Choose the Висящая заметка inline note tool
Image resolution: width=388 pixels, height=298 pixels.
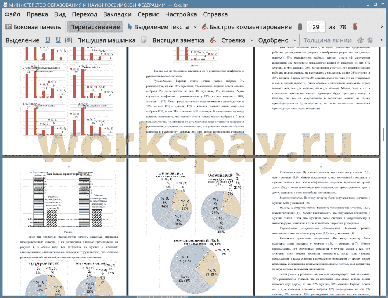coord(178,40)
